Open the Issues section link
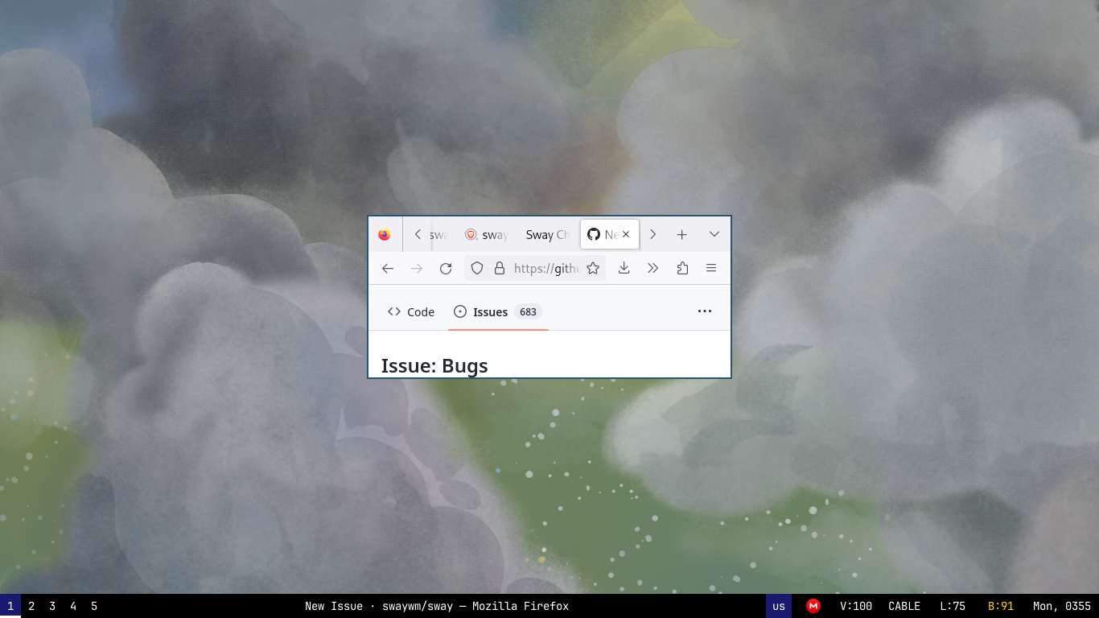The height and width of the screenshot is (618, 1099). click(x=490, y=311)
